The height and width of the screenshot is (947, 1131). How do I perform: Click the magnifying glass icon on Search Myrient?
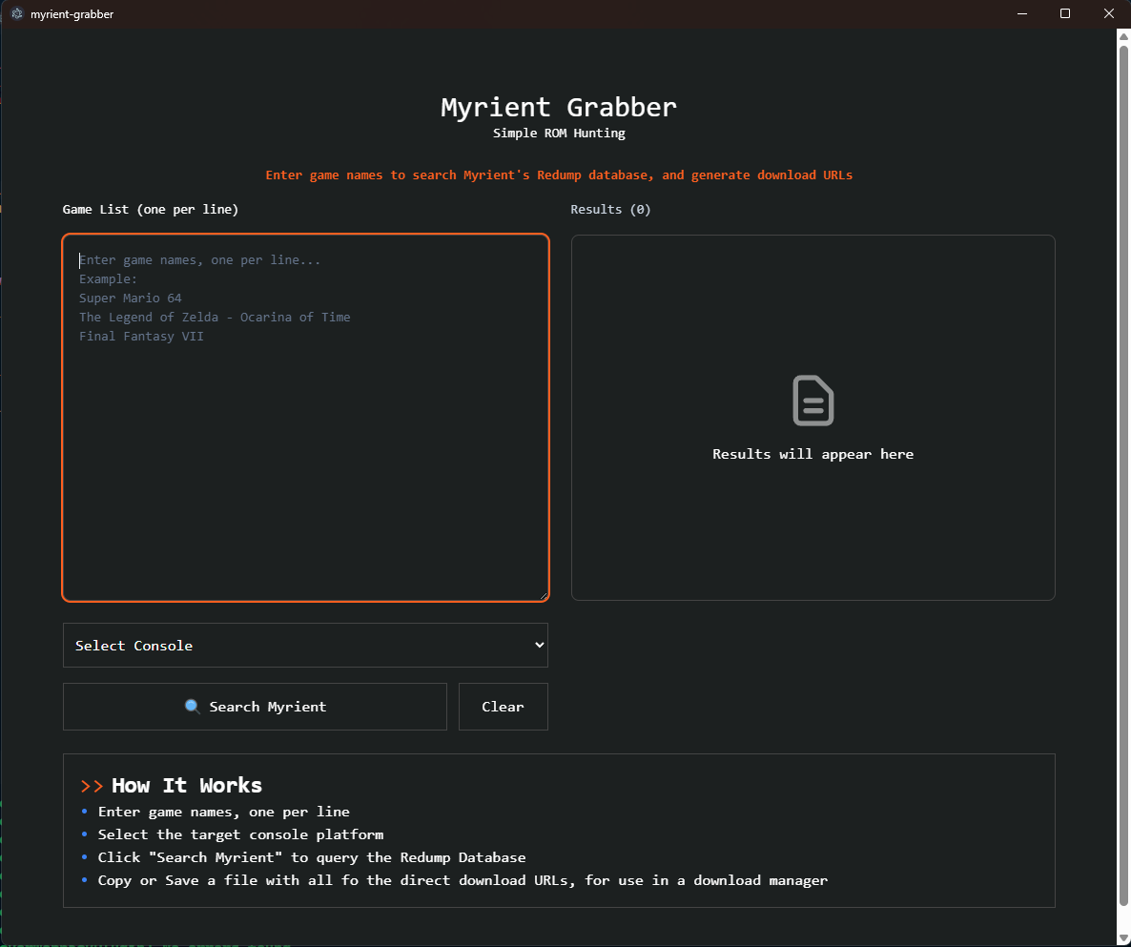(192, 707)
